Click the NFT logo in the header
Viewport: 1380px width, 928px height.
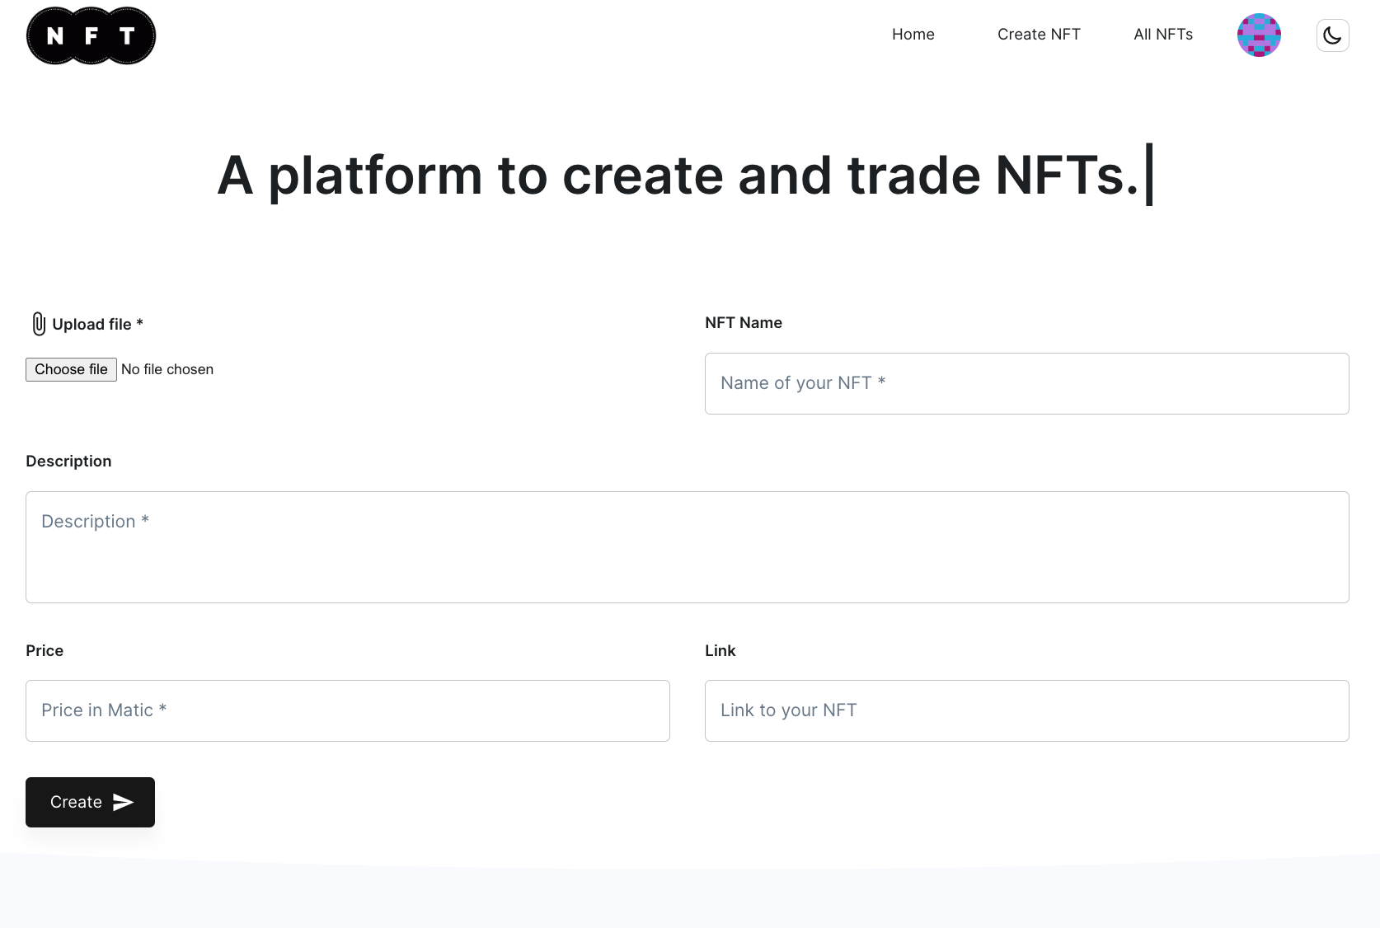tap(91, 35)
